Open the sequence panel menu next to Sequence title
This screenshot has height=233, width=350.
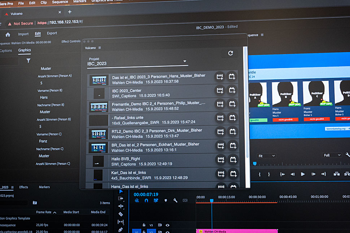click(x=262, y=35)
